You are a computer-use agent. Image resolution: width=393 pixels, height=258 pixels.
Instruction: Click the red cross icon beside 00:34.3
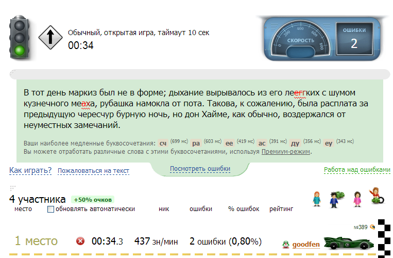tap(80, 241)
